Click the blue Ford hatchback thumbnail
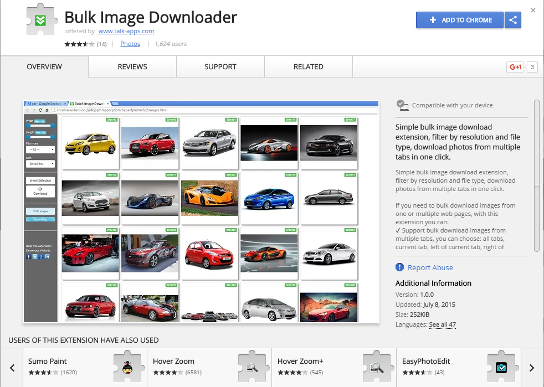 tap(269, 198)
